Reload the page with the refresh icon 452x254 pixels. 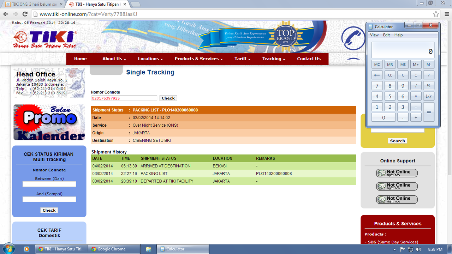[x=25, y=14]
